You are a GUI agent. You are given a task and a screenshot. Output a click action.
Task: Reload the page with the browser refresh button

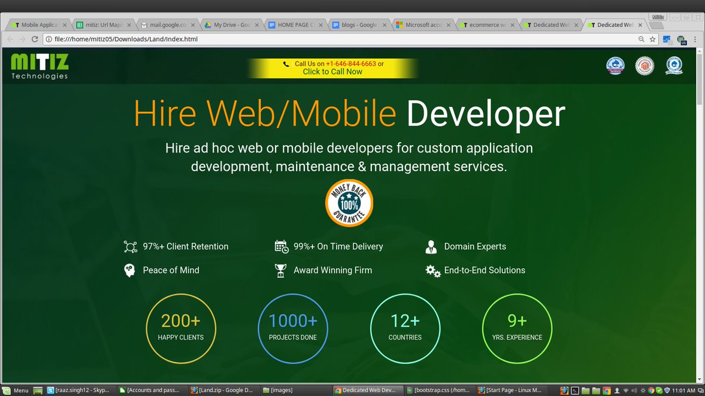[35, 39]
